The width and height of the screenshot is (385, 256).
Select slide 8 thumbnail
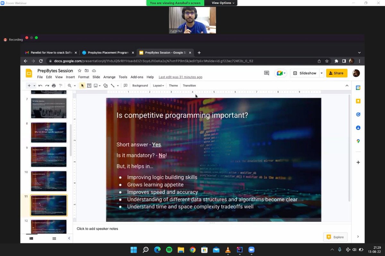tap(49, 132)
